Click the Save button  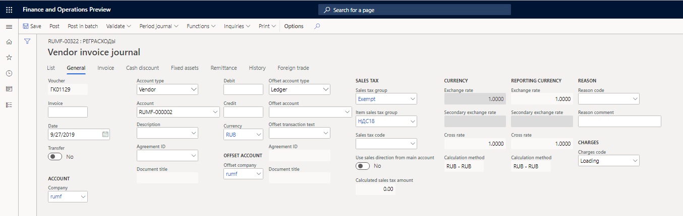[32, 26]
